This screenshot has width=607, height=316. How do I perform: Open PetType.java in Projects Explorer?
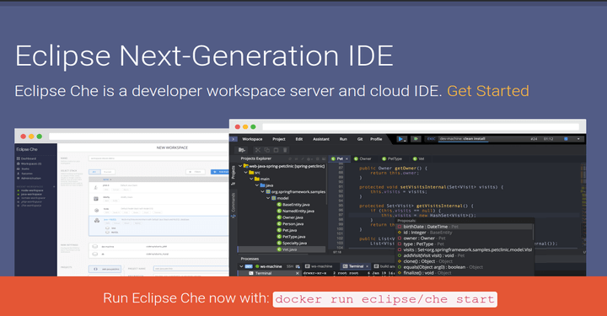pos(291,237)
